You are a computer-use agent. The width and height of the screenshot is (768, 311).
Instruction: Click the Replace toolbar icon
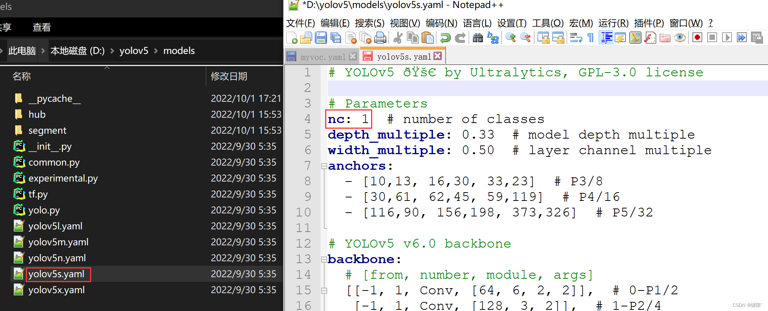(493, 38)
